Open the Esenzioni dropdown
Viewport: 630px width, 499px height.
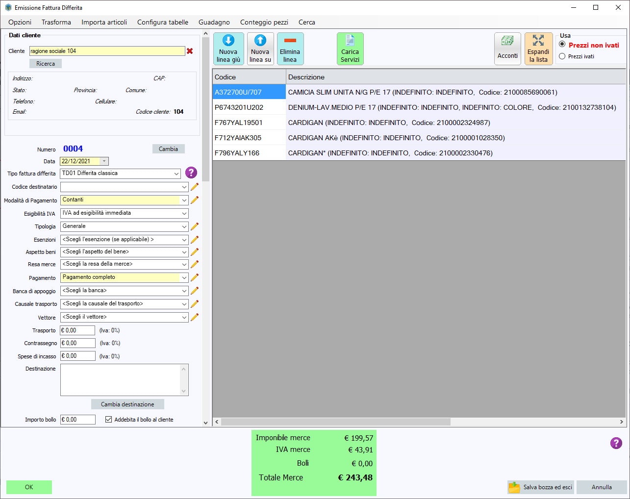tap(184, 240)
